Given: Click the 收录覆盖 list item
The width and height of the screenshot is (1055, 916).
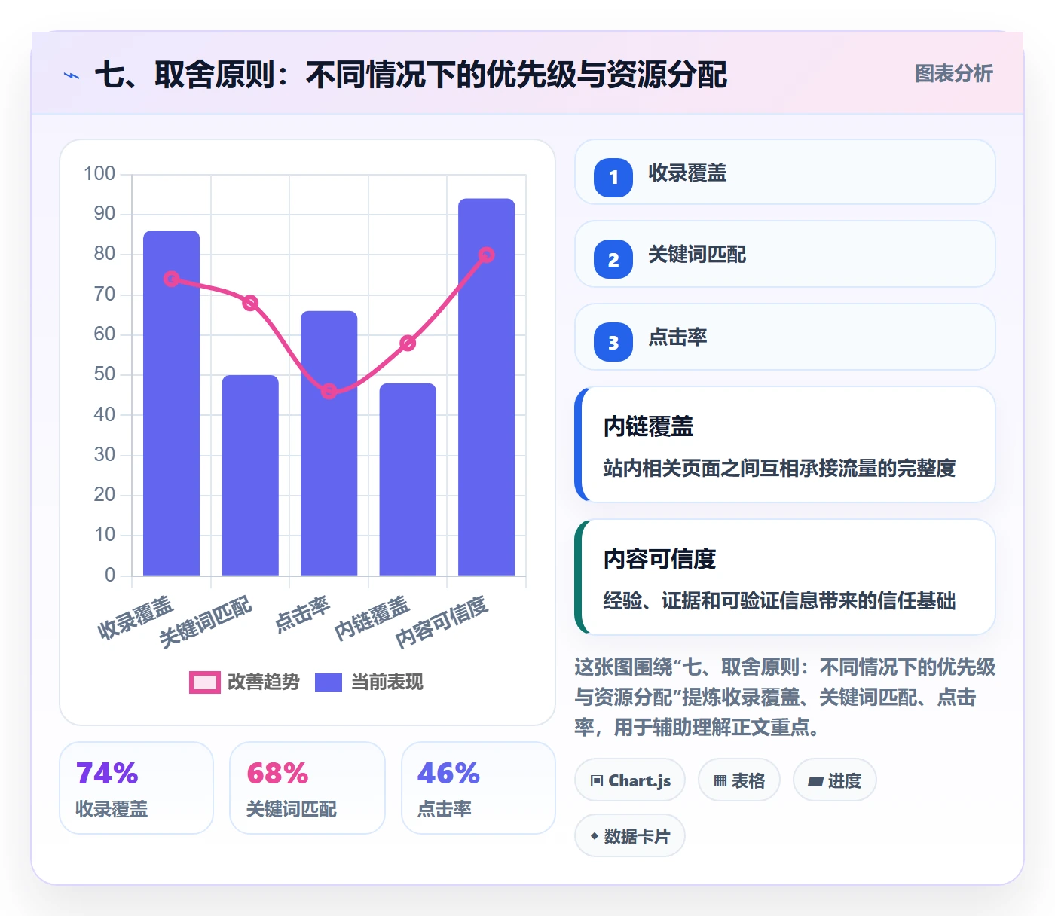Looking at the screenshot, I should tap(785, 172).
